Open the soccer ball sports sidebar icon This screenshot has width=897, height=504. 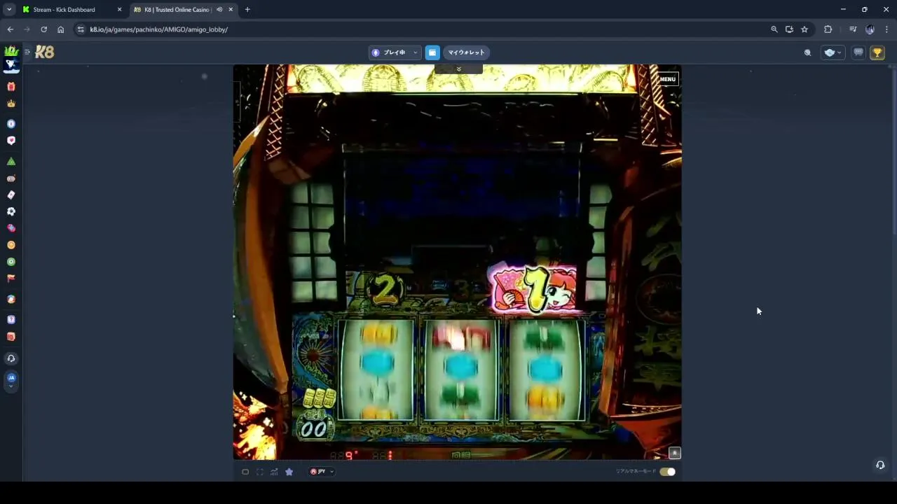(11, 211)
